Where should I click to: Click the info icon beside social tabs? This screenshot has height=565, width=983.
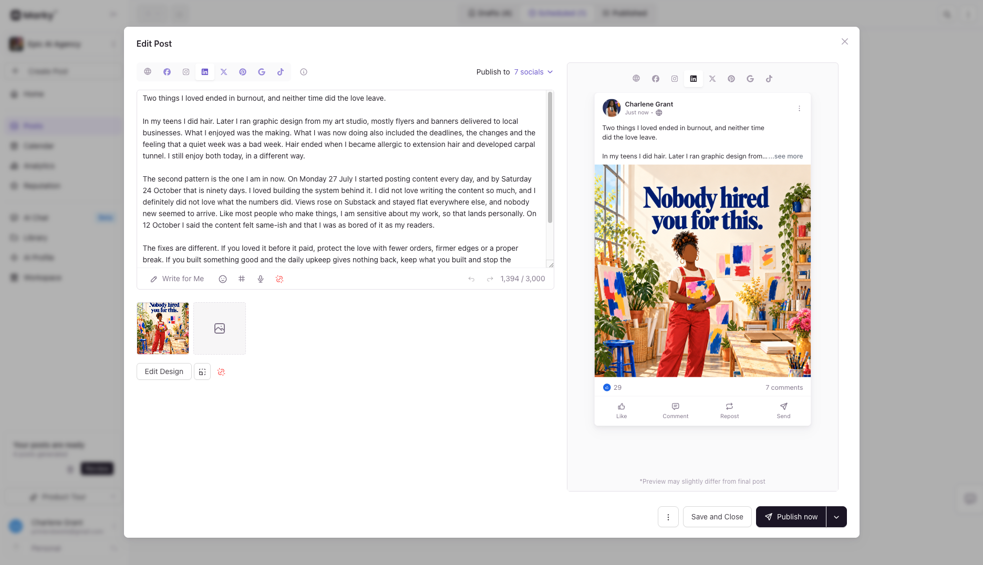pos(304,72)
